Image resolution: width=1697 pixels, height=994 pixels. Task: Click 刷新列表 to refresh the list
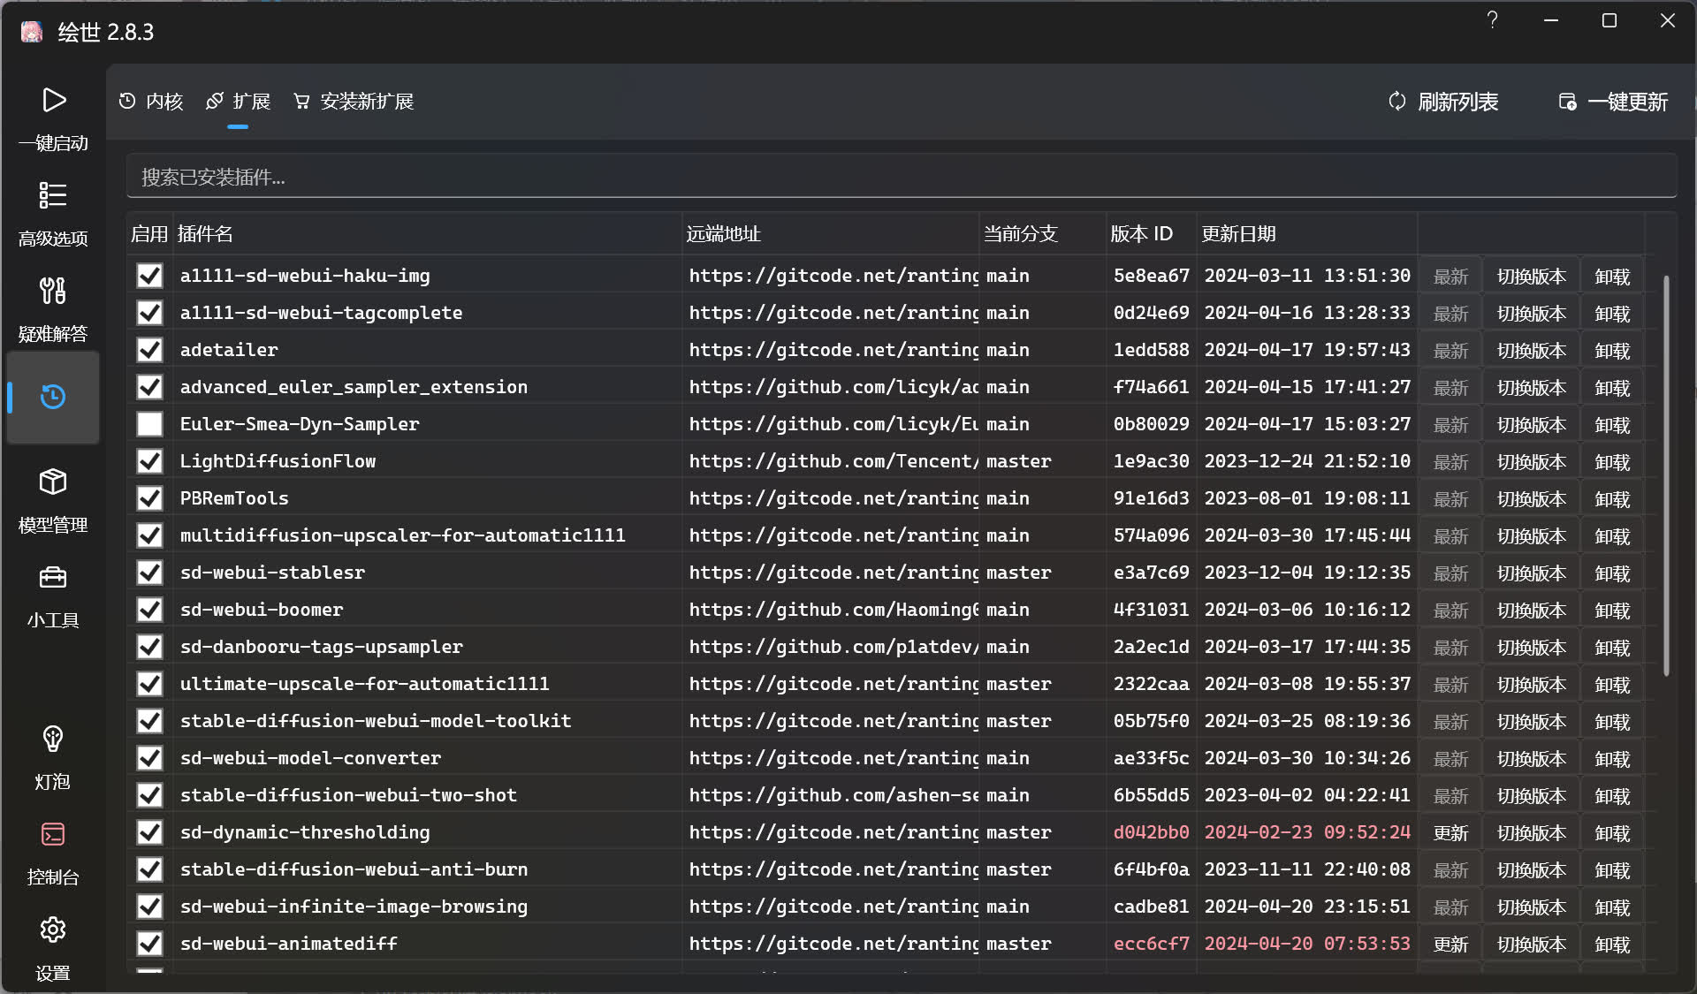click(1443, 102)
